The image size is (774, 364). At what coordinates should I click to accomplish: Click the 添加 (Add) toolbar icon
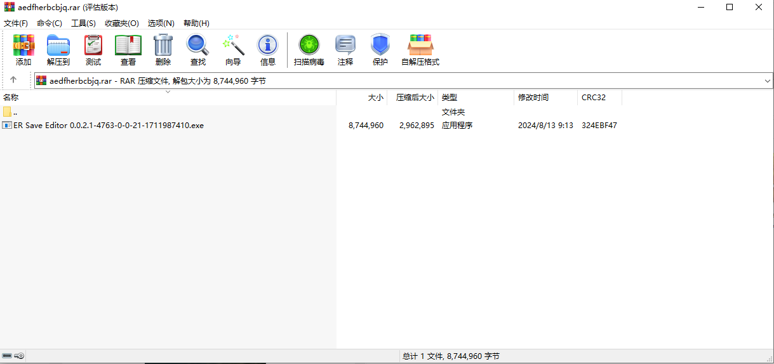23,49
